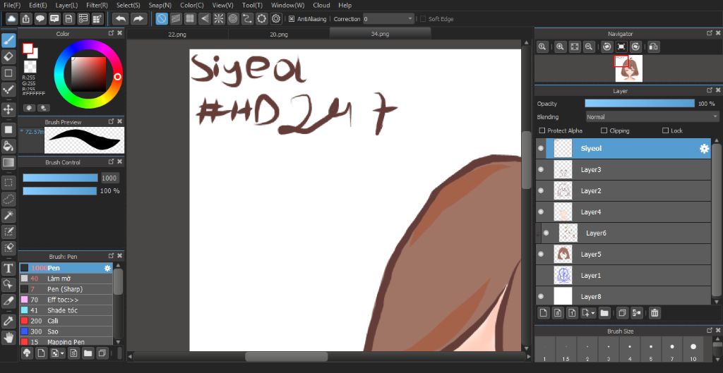This screenshot has height=373, width=723.
Task: Select the Làm mờ brush
Action: coord(66,279)
